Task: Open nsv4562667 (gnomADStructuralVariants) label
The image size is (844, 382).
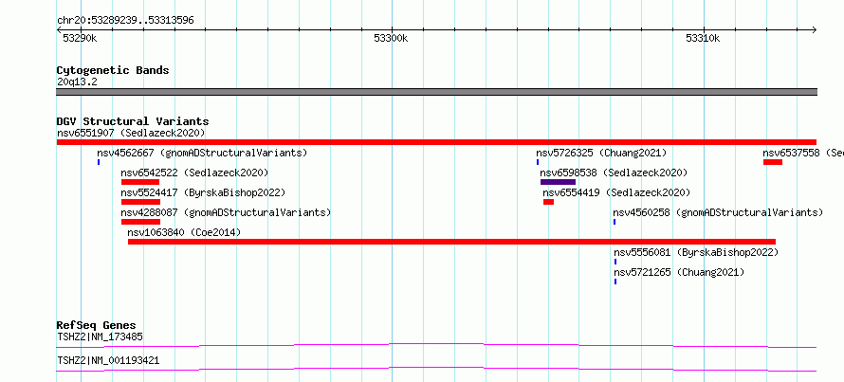Action: 202,153
